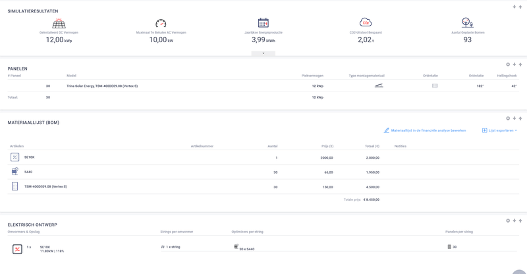The width and height of the screenshot is (527, 274).
Task: Click the total value 1.950,00
Action: [x=373, y=173]
